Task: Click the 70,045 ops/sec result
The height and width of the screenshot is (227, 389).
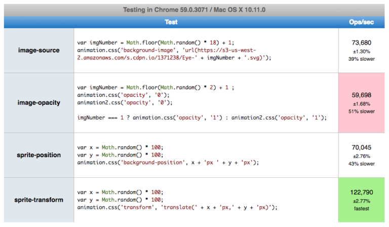Action: pyautogui.click(x=361, y=147)
